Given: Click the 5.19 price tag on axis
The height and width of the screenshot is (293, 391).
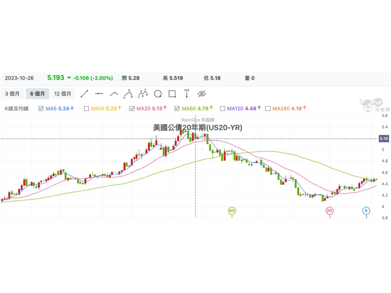Looking at the screenshot, I should 384,139.
